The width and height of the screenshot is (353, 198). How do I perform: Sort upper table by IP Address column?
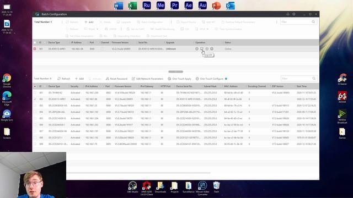coord(76,42)
